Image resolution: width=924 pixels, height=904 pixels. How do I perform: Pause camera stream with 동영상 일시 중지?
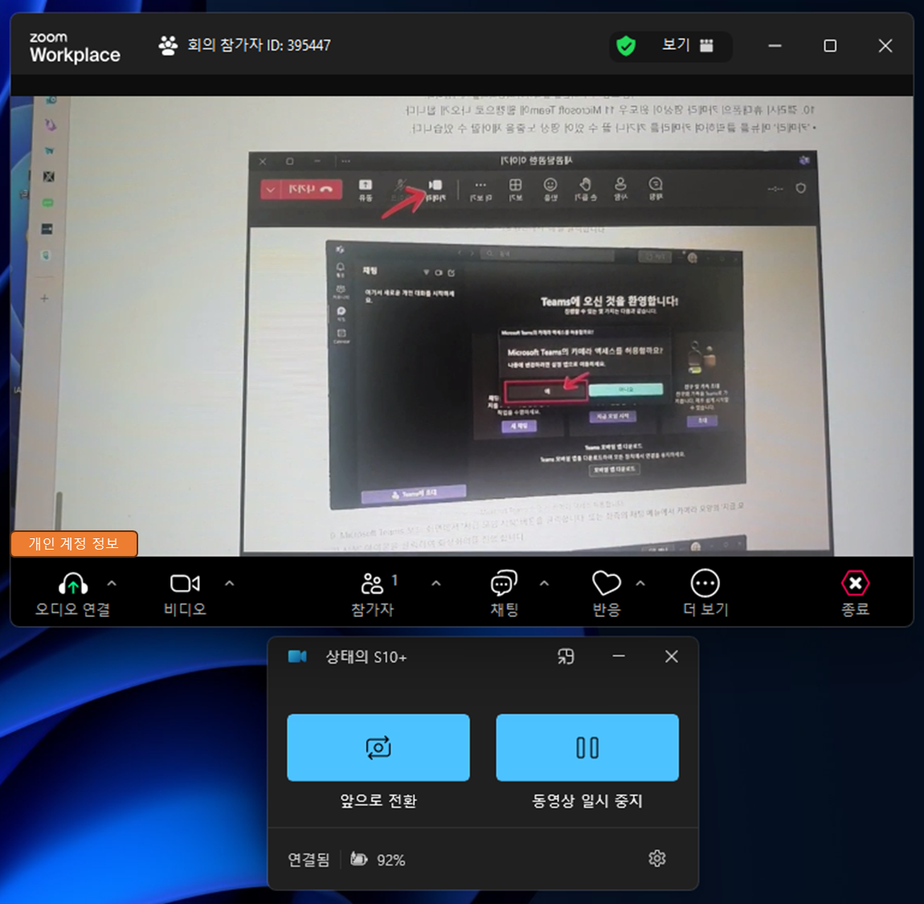[x=587, y=747]
